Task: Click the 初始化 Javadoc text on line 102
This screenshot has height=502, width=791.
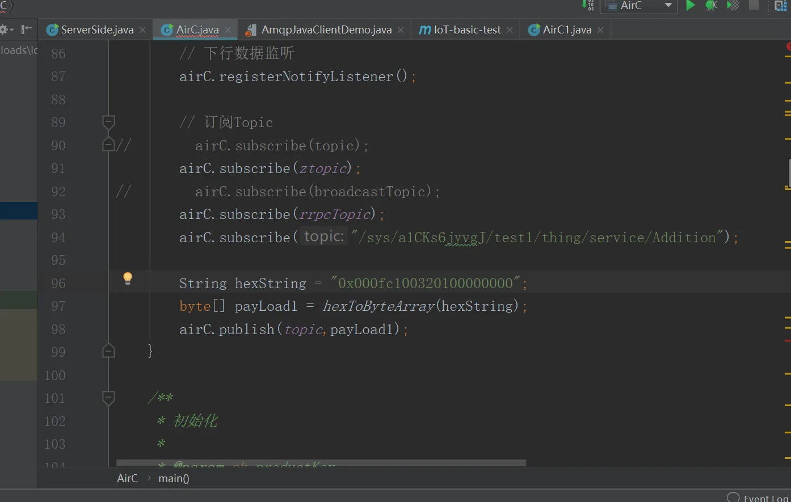Action: (195, 421)
